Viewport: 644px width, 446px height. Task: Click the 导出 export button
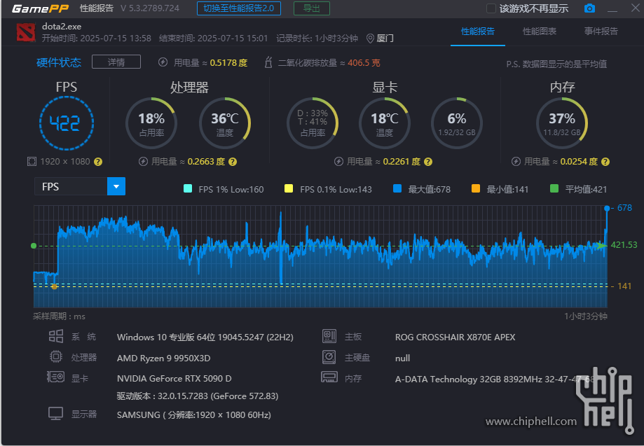coord(311,8)
